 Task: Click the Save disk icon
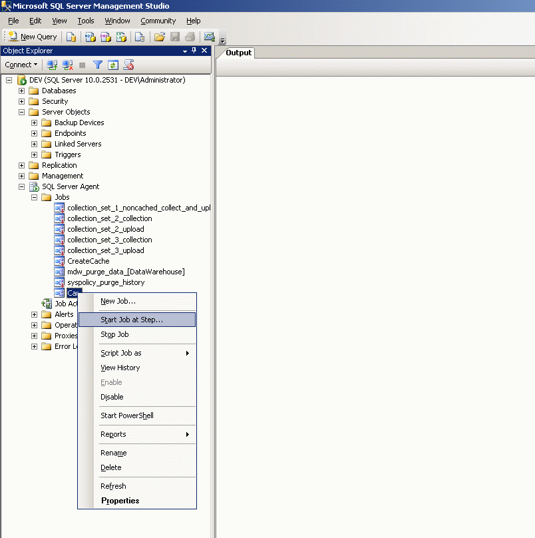175,37
